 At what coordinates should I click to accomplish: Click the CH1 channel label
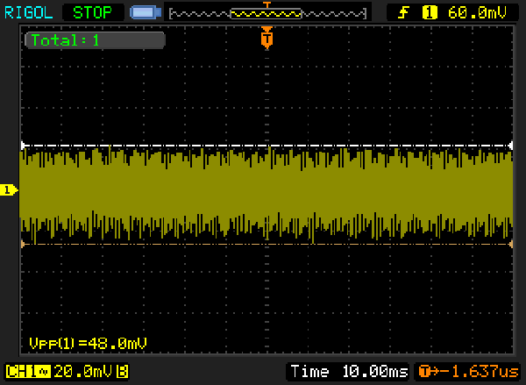(x=28, y=372)
